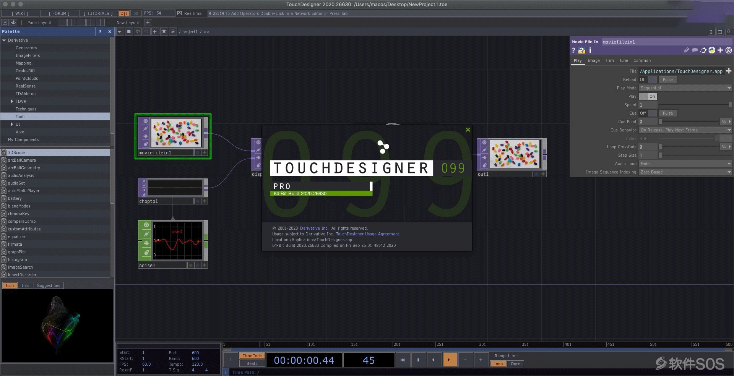Toggle the Cue Off switch

click(x=648, y=113)
